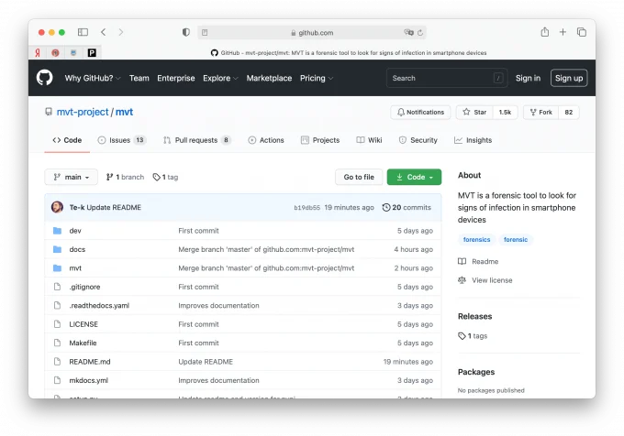Open the Enterprise nav link
Image resolution: width=624 pixels, height=436 pixels.
(176, 78)
